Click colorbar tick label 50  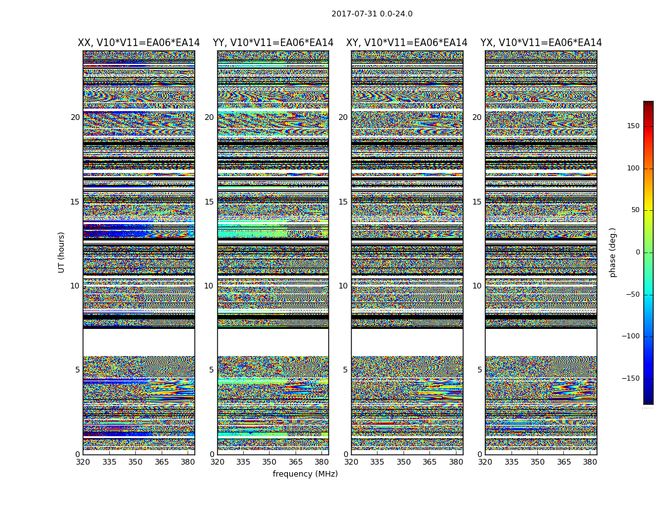coord(635,210)
